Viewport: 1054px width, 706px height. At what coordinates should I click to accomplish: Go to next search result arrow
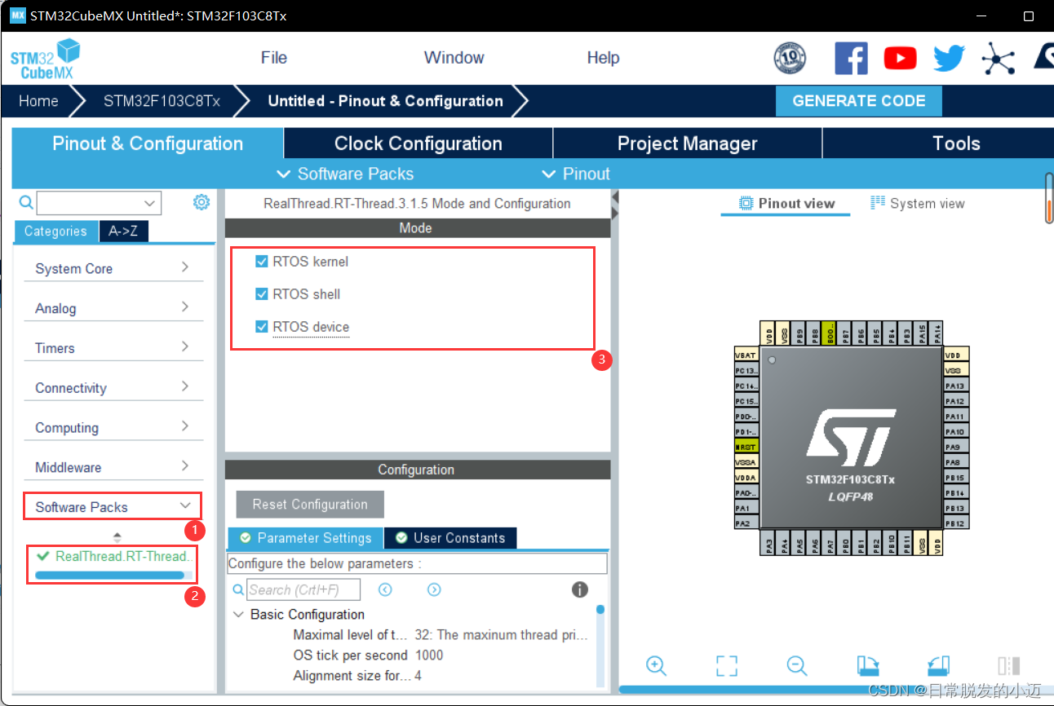(434, 589)
